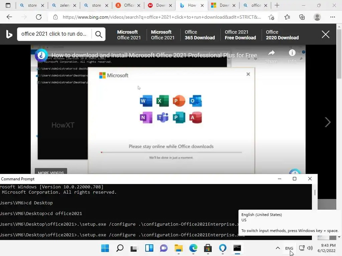Click the Command Prompt scrollbar thumb
This screenshot has height=256, width=342.
(315, 192)
